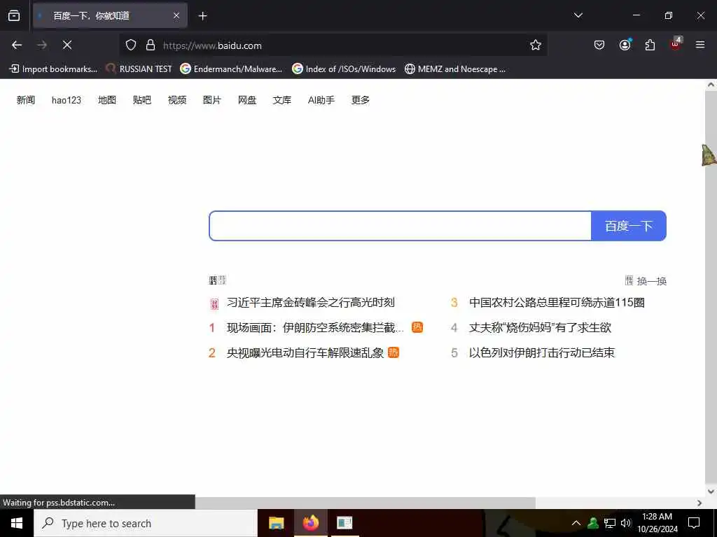Open Save to Pocket icon

[599, 45]
